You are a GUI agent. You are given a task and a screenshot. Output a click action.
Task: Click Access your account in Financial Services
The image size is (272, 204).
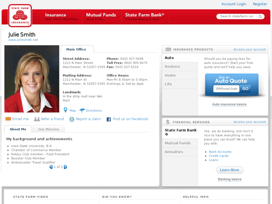pos(250,122)
